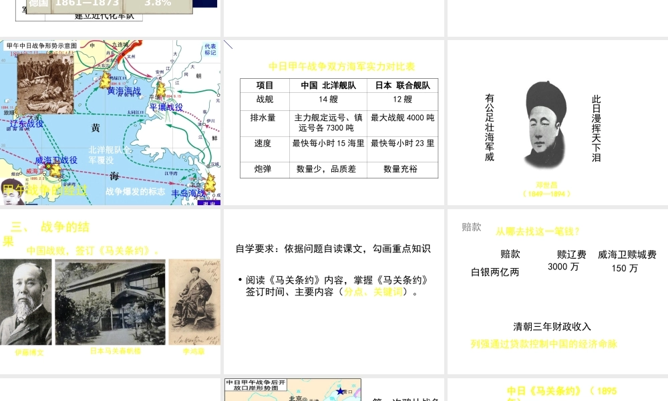
Task: Click the 平壤战役 label on the map
Action: click(166, 107)
